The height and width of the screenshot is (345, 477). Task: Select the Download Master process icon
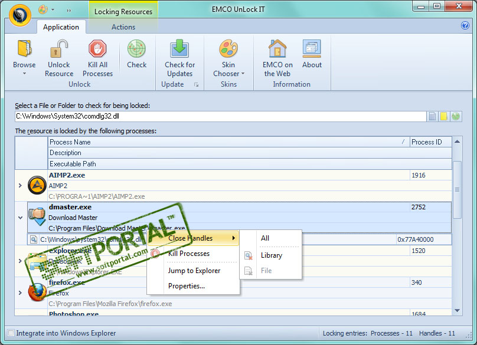click(x=37, y=216)
